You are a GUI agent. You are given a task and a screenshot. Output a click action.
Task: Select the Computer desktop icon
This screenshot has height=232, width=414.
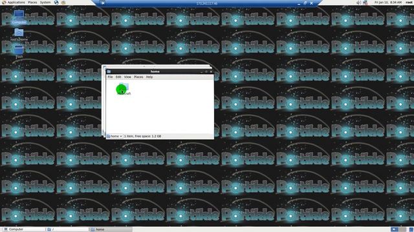pyautogui.click(x=19, y=17)
